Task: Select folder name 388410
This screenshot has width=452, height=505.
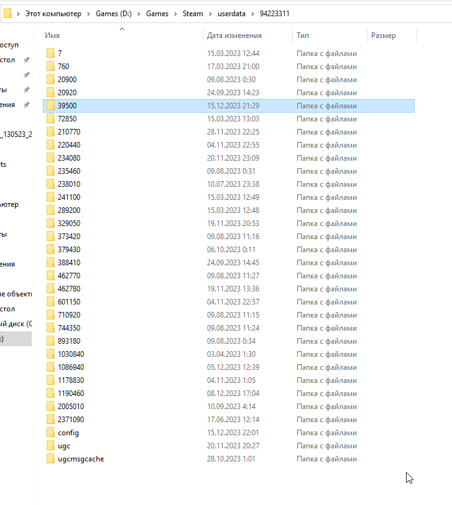Action: [x=69, y=263]
